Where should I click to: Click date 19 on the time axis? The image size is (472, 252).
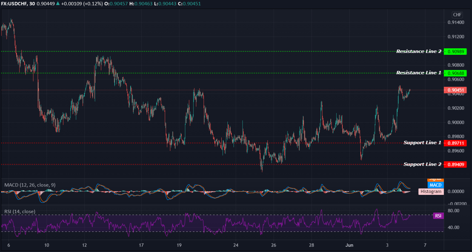[x=179, y=245]
